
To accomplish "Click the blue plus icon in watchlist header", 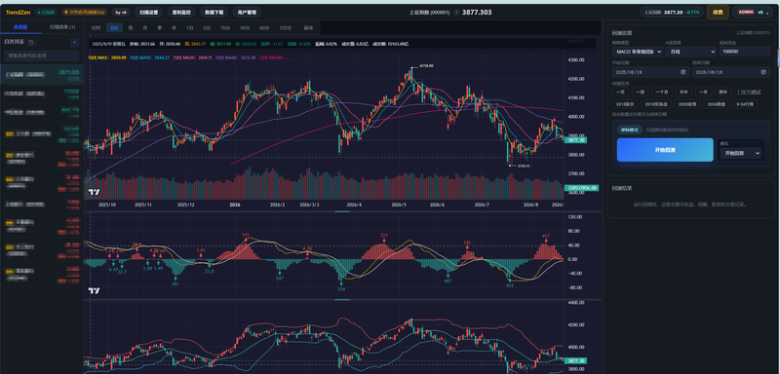I will (x=75, y=43).
